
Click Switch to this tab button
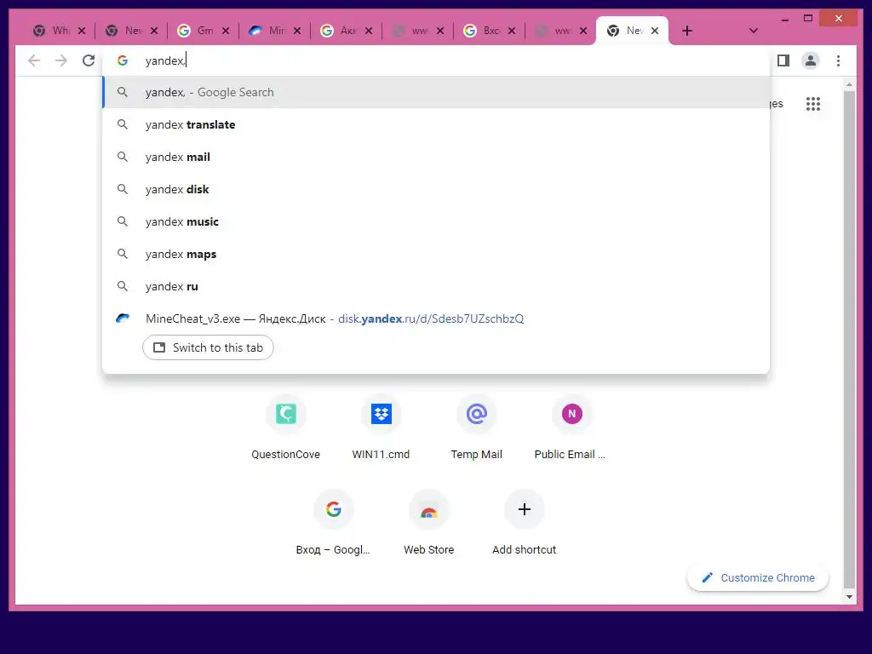point(208,347)
